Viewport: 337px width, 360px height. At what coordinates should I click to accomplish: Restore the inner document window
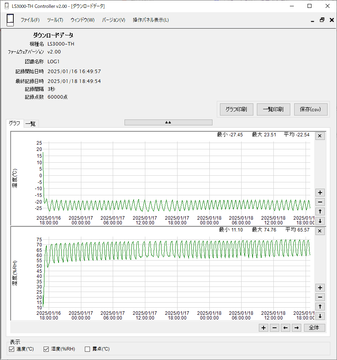click(x=322, y=20)
